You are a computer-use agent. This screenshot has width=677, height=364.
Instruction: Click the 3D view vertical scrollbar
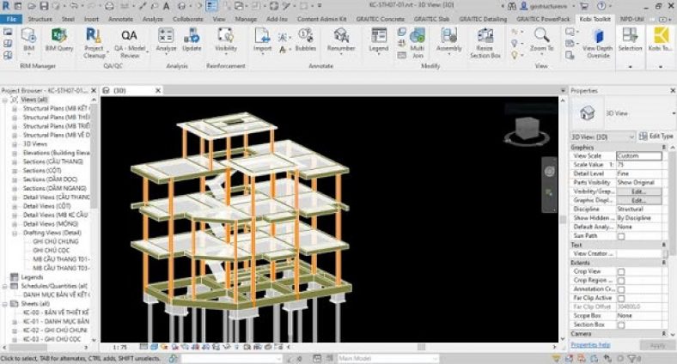[x=562, y=220]
